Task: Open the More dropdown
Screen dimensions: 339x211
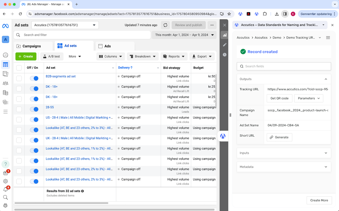Action: tap(75, 56)
